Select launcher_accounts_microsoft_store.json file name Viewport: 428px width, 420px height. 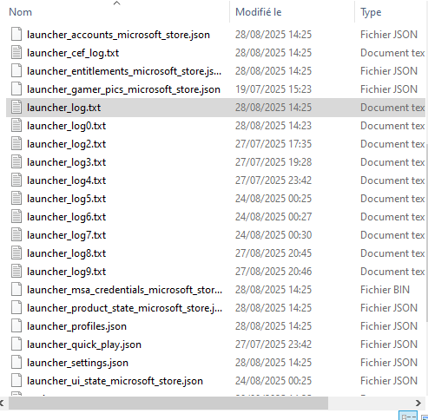tap(118, 35)
